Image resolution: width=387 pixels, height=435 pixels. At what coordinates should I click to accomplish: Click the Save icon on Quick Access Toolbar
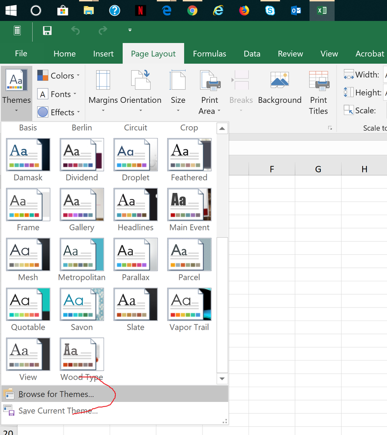point(47,30)
